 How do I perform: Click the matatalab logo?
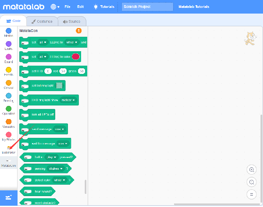point(24,7)
